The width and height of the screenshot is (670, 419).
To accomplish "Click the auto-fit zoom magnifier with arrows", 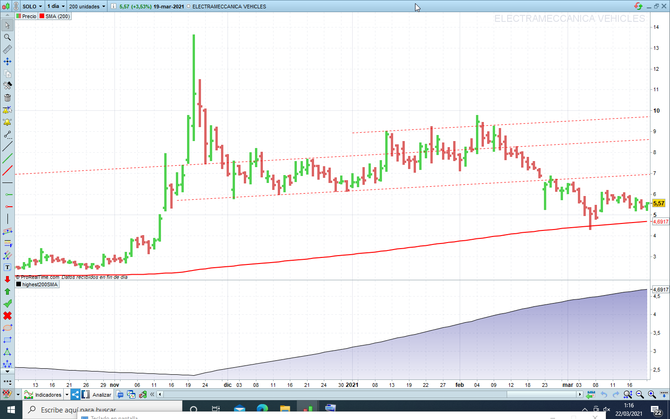I will [628, 394].
